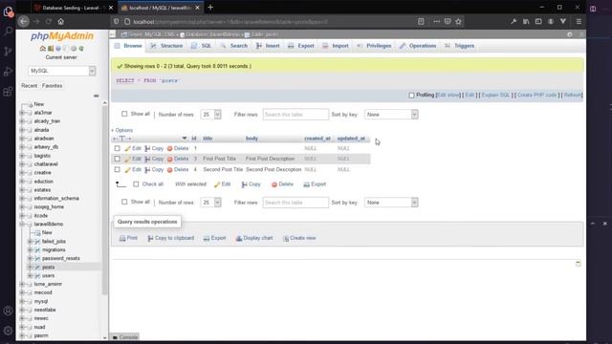Open page settings gear icon
The height and width of the screenshot is (344, 612).
[x=570, y=34]
